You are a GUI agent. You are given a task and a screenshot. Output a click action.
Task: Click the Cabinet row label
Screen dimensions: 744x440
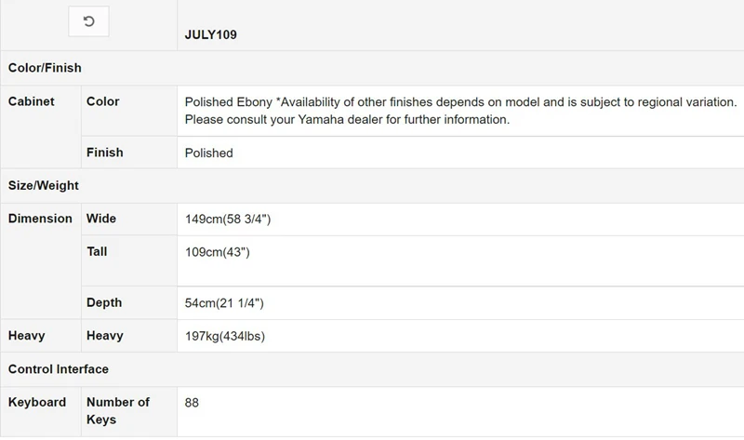[x=32, y=101]
